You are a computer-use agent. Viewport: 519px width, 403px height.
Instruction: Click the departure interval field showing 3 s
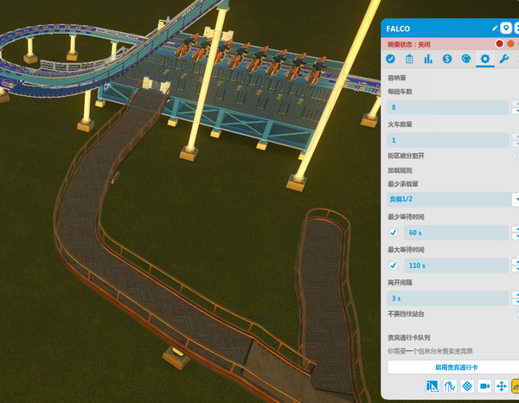(448, 297)
